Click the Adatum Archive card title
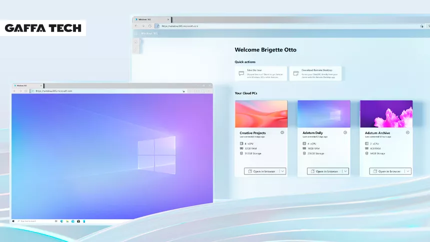The height and width of the screenshot is (242, 430). 377,133
